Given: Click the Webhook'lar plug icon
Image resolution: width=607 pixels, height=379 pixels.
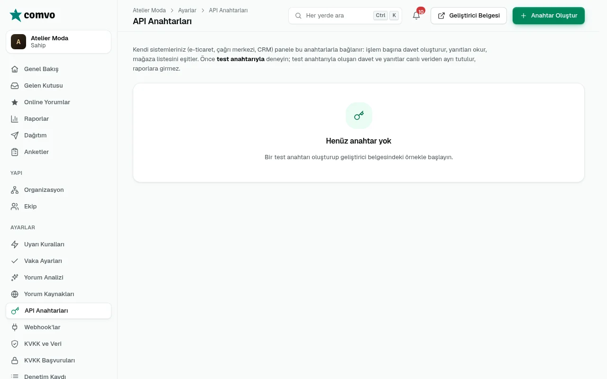Looking at the screenshot, I should pyautogui.click(x=15, y=327).
